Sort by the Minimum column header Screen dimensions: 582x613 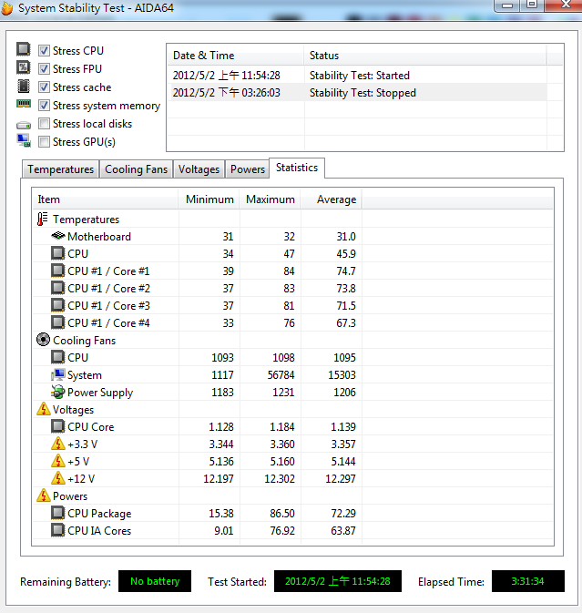[209, 199]
